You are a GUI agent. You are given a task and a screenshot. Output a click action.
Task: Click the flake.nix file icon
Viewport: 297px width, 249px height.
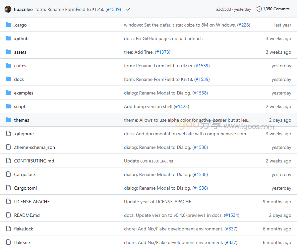click(x=8, y=242)
